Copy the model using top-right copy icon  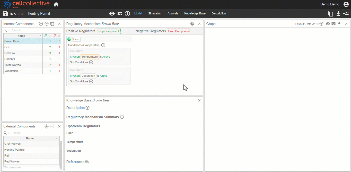click(331, 14)
